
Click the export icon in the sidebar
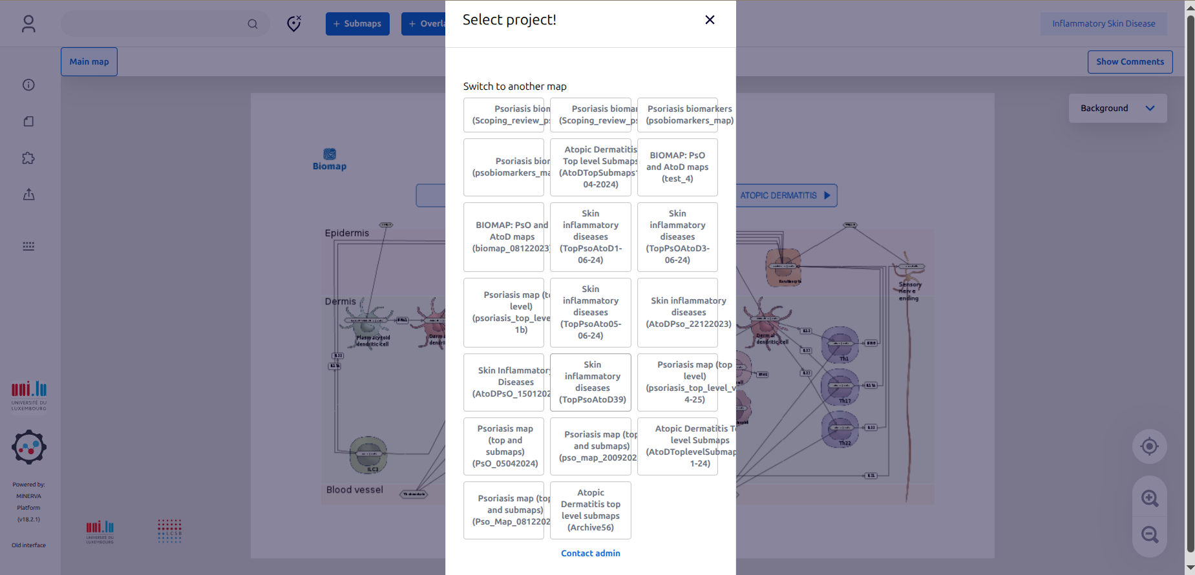pos(28,194)
